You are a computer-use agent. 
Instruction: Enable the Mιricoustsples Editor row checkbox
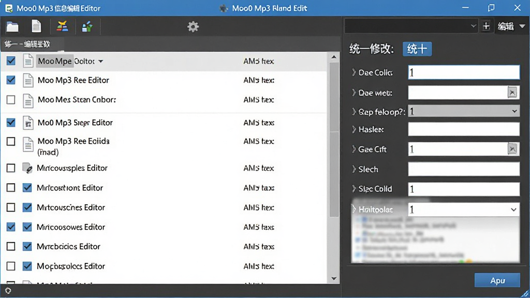[x=11, y=168]
